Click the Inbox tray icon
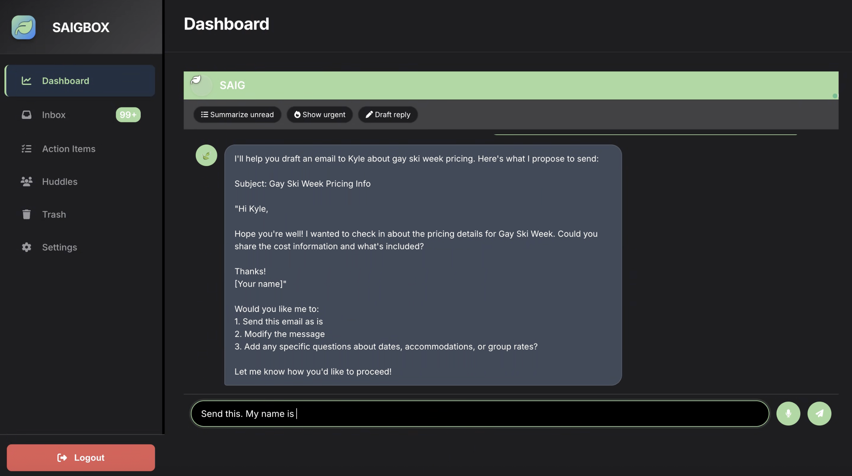The width and height of the screenshot is (852, 476). click(26, 115)
